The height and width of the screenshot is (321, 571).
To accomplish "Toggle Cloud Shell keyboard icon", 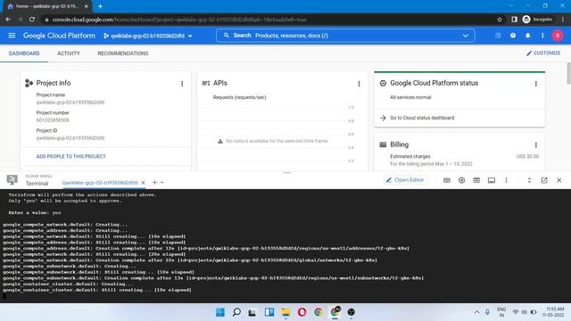I will click(446, 180).
